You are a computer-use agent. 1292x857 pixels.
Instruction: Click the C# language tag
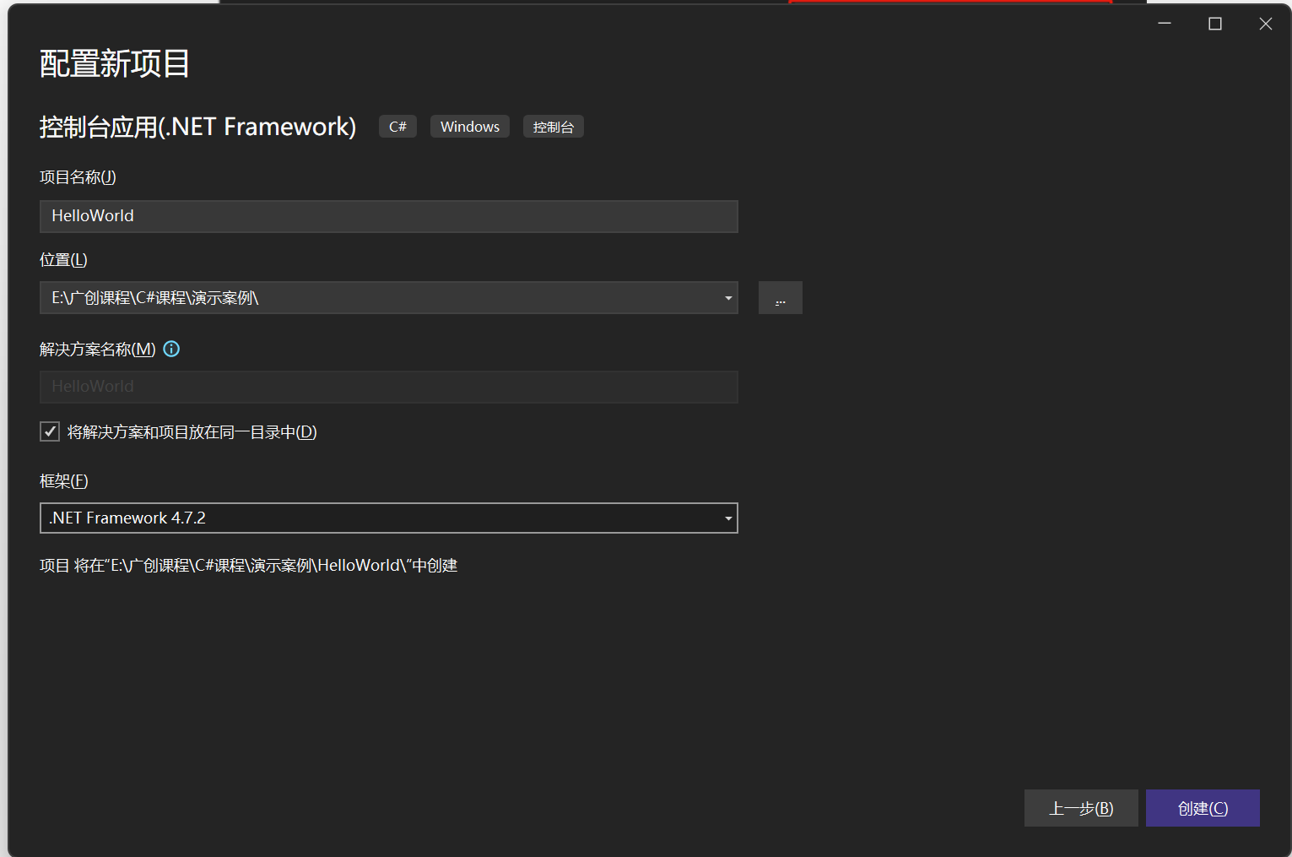pos(397,127)
